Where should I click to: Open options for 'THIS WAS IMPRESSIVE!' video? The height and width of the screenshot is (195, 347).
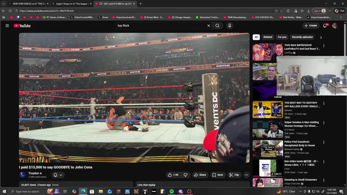click(x=324, y=46)
